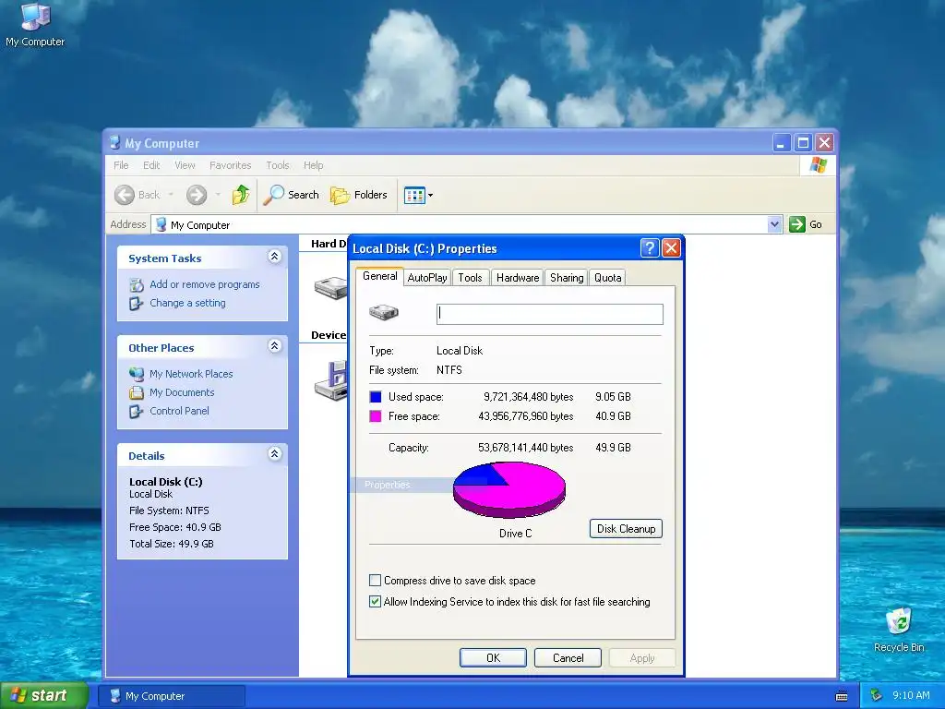Click Add or remove programs icon

point(137,284)
